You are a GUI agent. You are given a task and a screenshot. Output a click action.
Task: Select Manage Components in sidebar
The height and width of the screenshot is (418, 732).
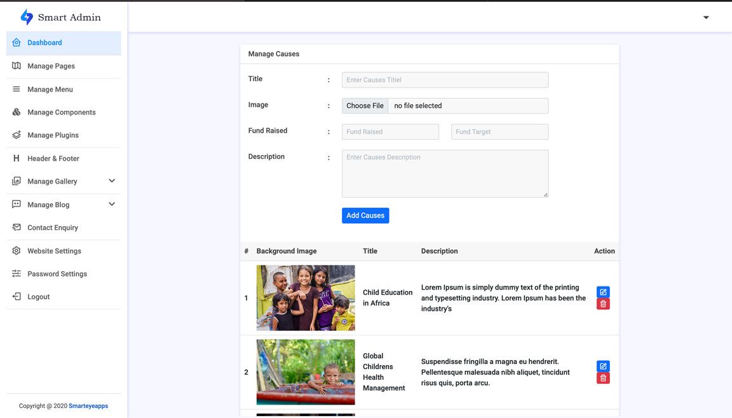[x=64, y=112]
